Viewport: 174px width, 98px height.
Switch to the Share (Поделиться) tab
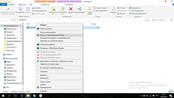click(x=22, y=4)
